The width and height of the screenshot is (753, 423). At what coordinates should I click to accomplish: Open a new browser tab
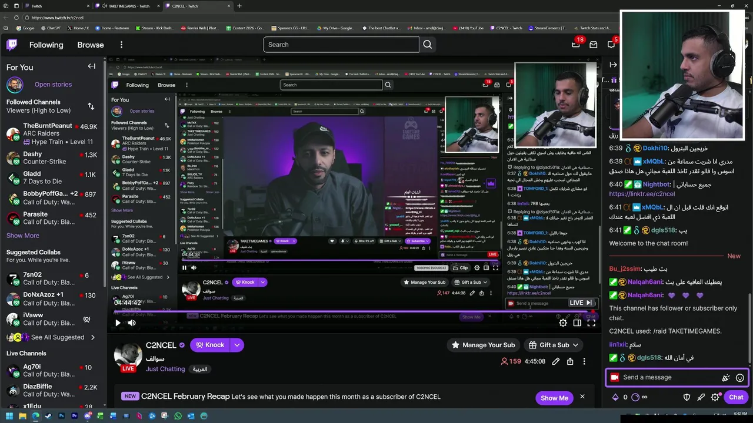(x=239, y=6)
